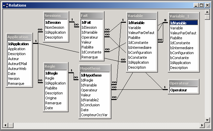Click bConfiguration field in Variable table
This screenshot has width=213, height=131.
(x=140, y=52)
